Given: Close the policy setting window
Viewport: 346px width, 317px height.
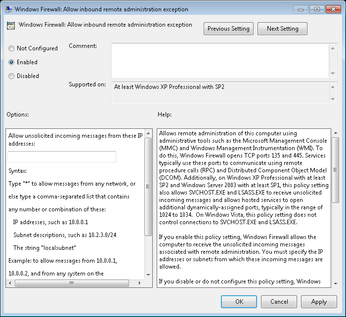Looking at the screenshot, I should 333,9.
